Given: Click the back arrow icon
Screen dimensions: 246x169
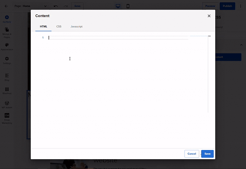Looking at the screenshot, I should pos(6,6).
